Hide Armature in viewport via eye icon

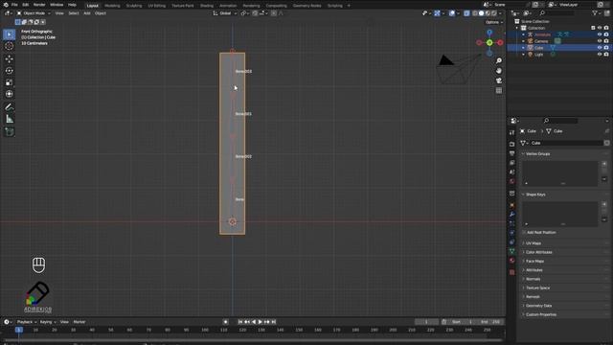600,34
